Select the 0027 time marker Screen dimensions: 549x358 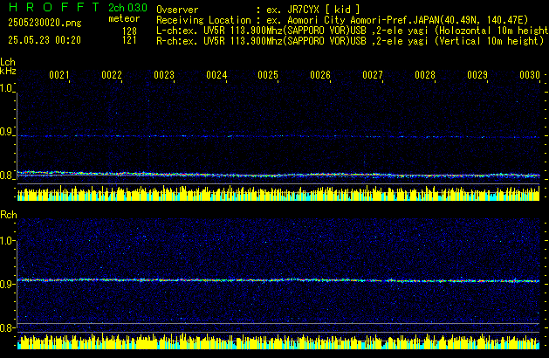pyautogui.click(x=373, y=75)
